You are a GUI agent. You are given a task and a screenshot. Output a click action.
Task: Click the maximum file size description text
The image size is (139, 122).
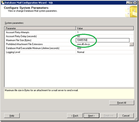tap(41, 90)
